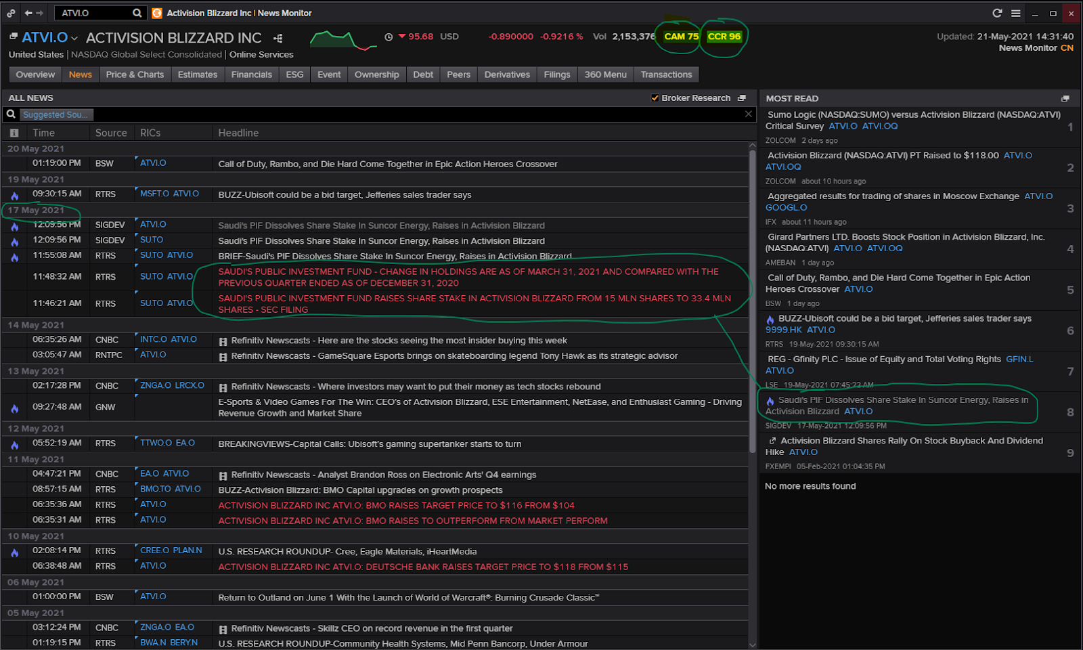Clear the news filter with the X icon
The image size is (1083, 650).
point(749,114)
